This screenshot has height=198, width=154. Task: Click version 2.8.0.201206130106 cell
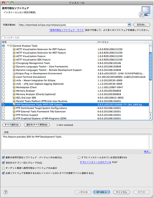[109, 63]
